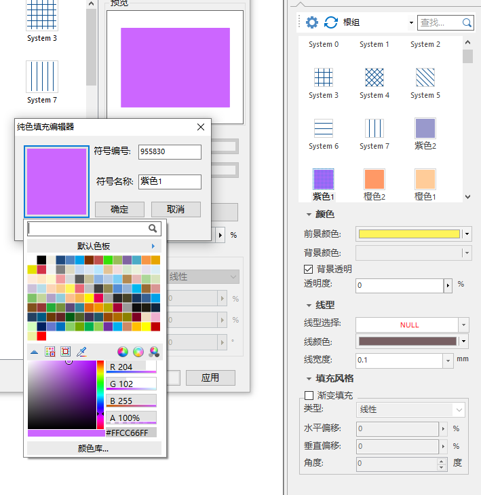The height and width of the screenshot is (495, 481).
Task: Open 前景颜色 color dropdown arrow
Action: coord(467,234)
